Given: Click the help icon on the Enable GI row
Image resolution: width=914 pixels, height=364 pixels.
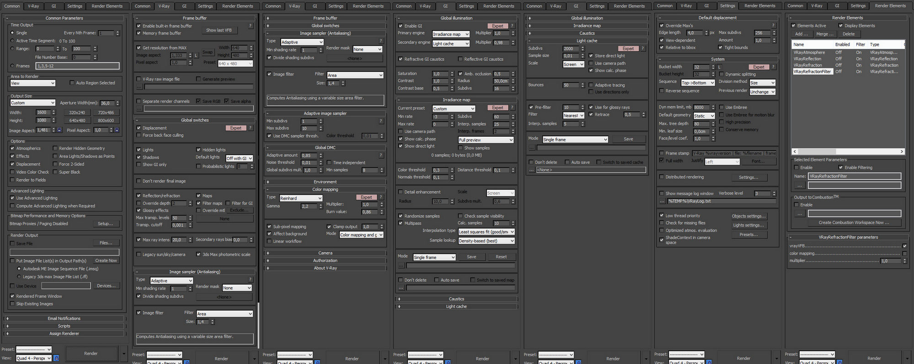Looking at the screenshot, I should click(x=512, y=26).
